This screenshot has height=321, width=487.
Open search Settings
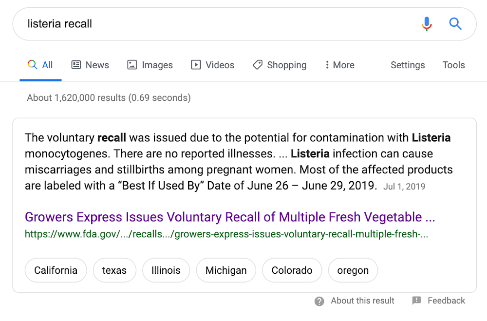click(x=408, y=65)
